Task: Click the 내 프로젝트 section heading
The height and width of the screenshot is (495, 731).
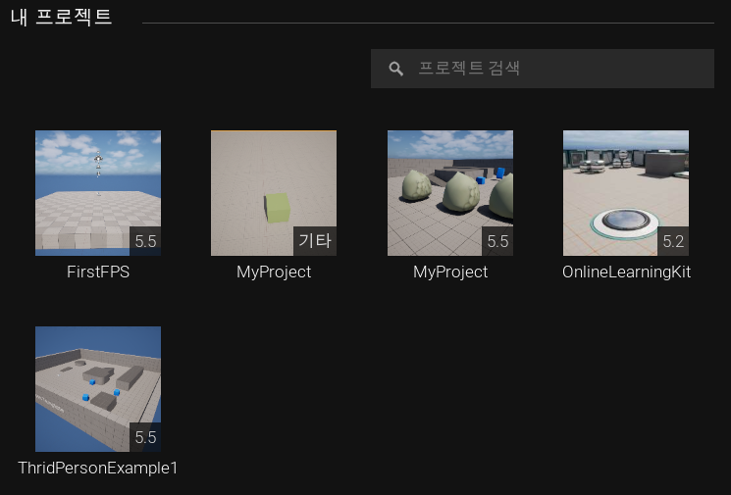Action: 61,17
